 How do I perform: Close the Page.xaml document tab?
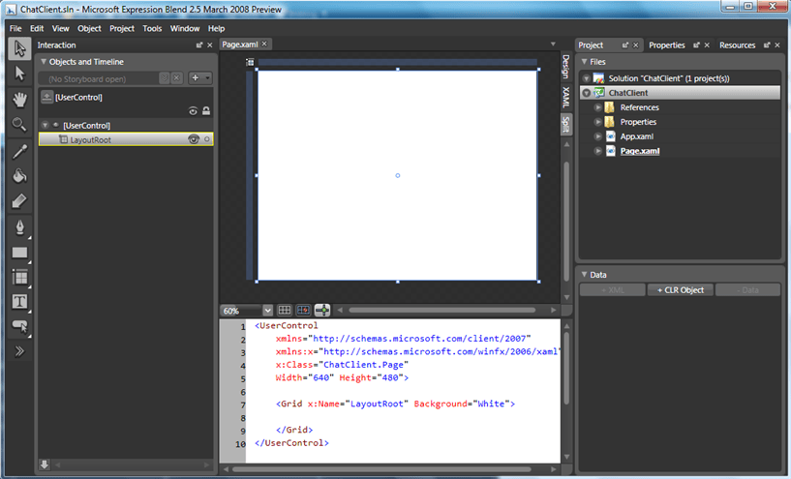pyautogui.click(x=264, y=44)
